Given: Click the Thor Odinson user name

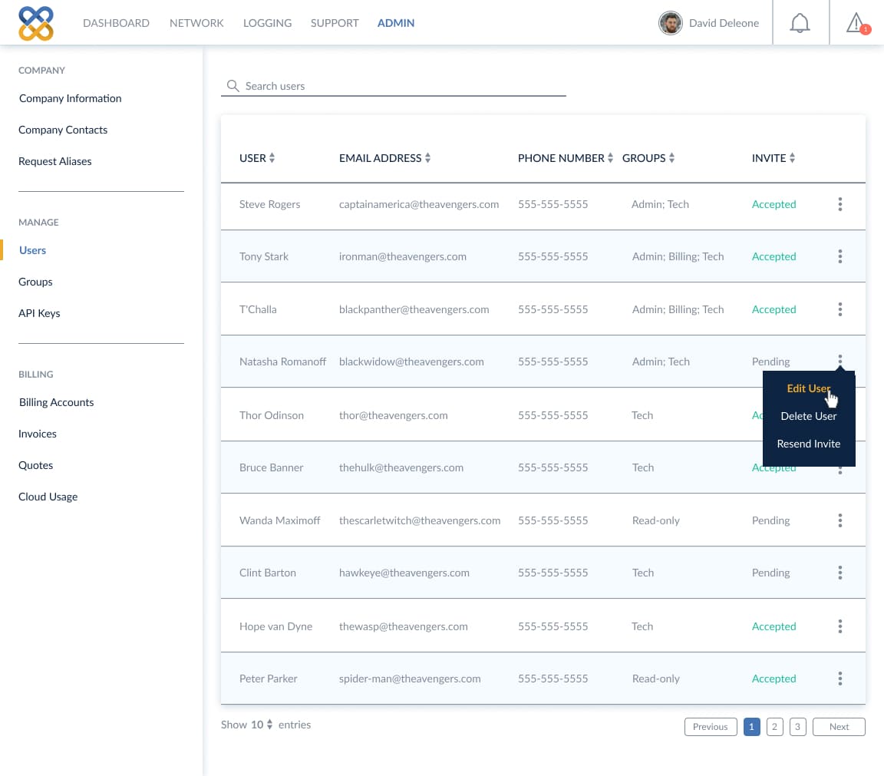Looking at the screenshot, I should 271,416.
